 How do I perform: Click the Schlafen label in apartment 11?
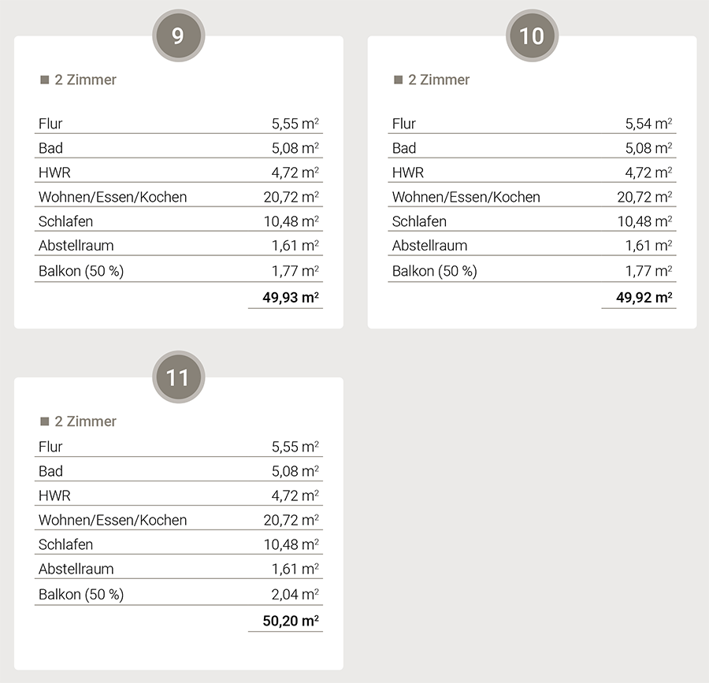click(x=65, y=544)
